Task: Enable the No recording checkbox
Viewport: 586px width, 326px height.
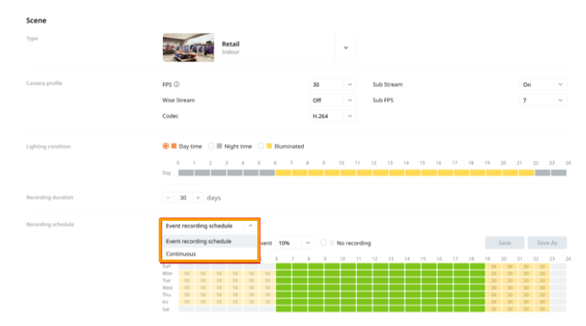Action: 324,243
